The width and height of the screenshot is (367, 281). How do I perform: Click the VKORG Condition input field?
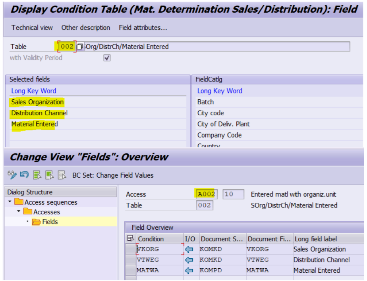tap(159, 249)
